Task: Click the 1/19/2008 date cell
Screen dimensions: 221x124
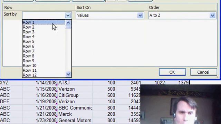Action: pos(40,102)
